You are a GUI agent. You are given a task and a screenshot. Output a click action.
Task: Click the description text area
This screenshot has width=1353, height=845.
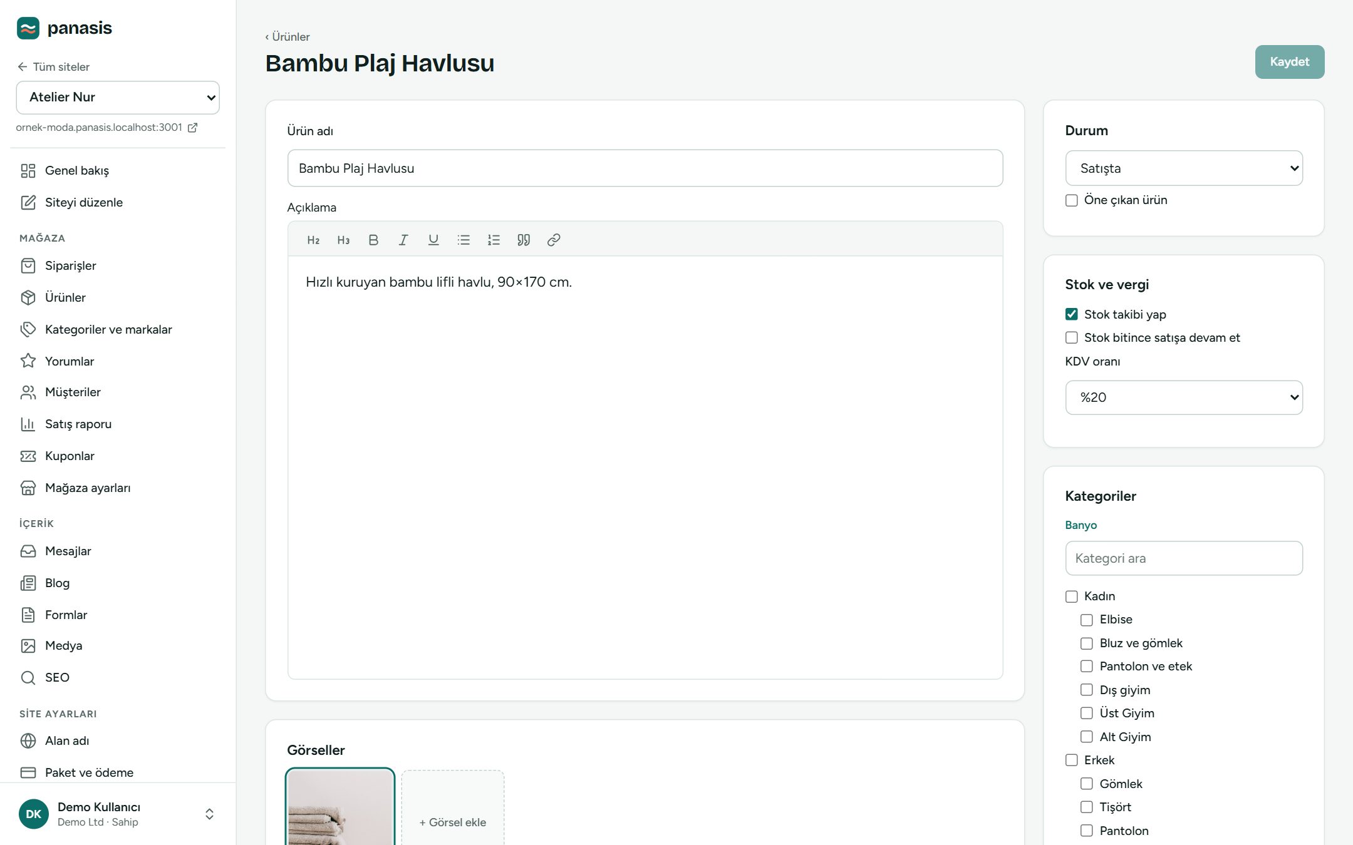coord(645,468)
